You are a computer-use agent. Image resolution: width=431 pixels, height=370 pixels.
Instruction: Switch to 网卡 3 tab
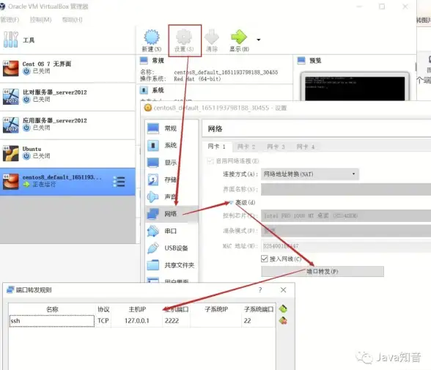(x=276, y=147)
